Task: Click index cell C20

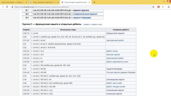Action: click(26, 37)
